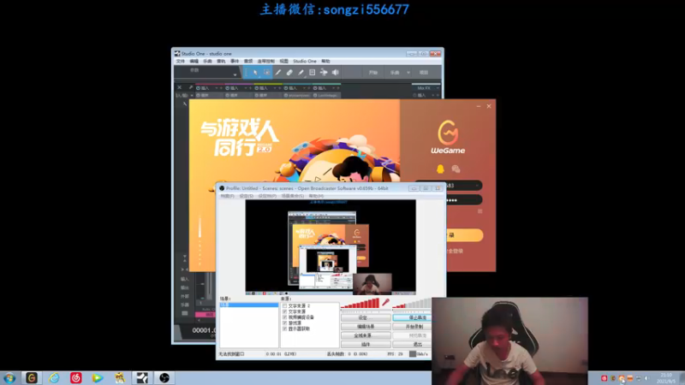Screen dimensions: 685x385
Task: Close the Studio One console with X icon
Action: (179, 87)
